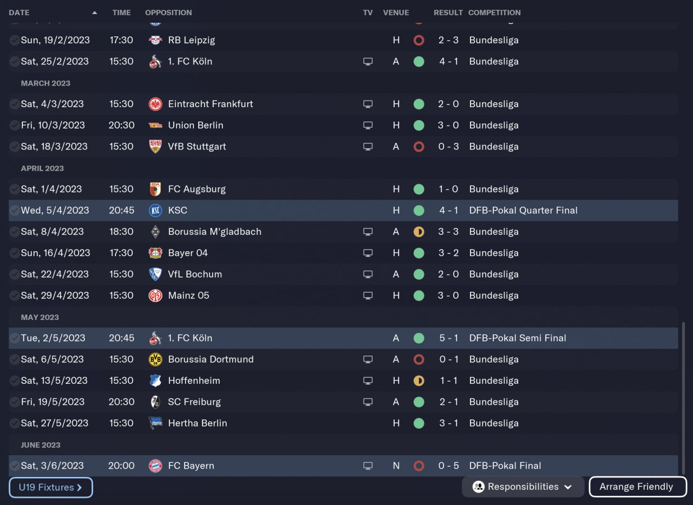Click the FC Bayern club crest
The width and height of the screenshot is (693, 505).
point(155,466)
